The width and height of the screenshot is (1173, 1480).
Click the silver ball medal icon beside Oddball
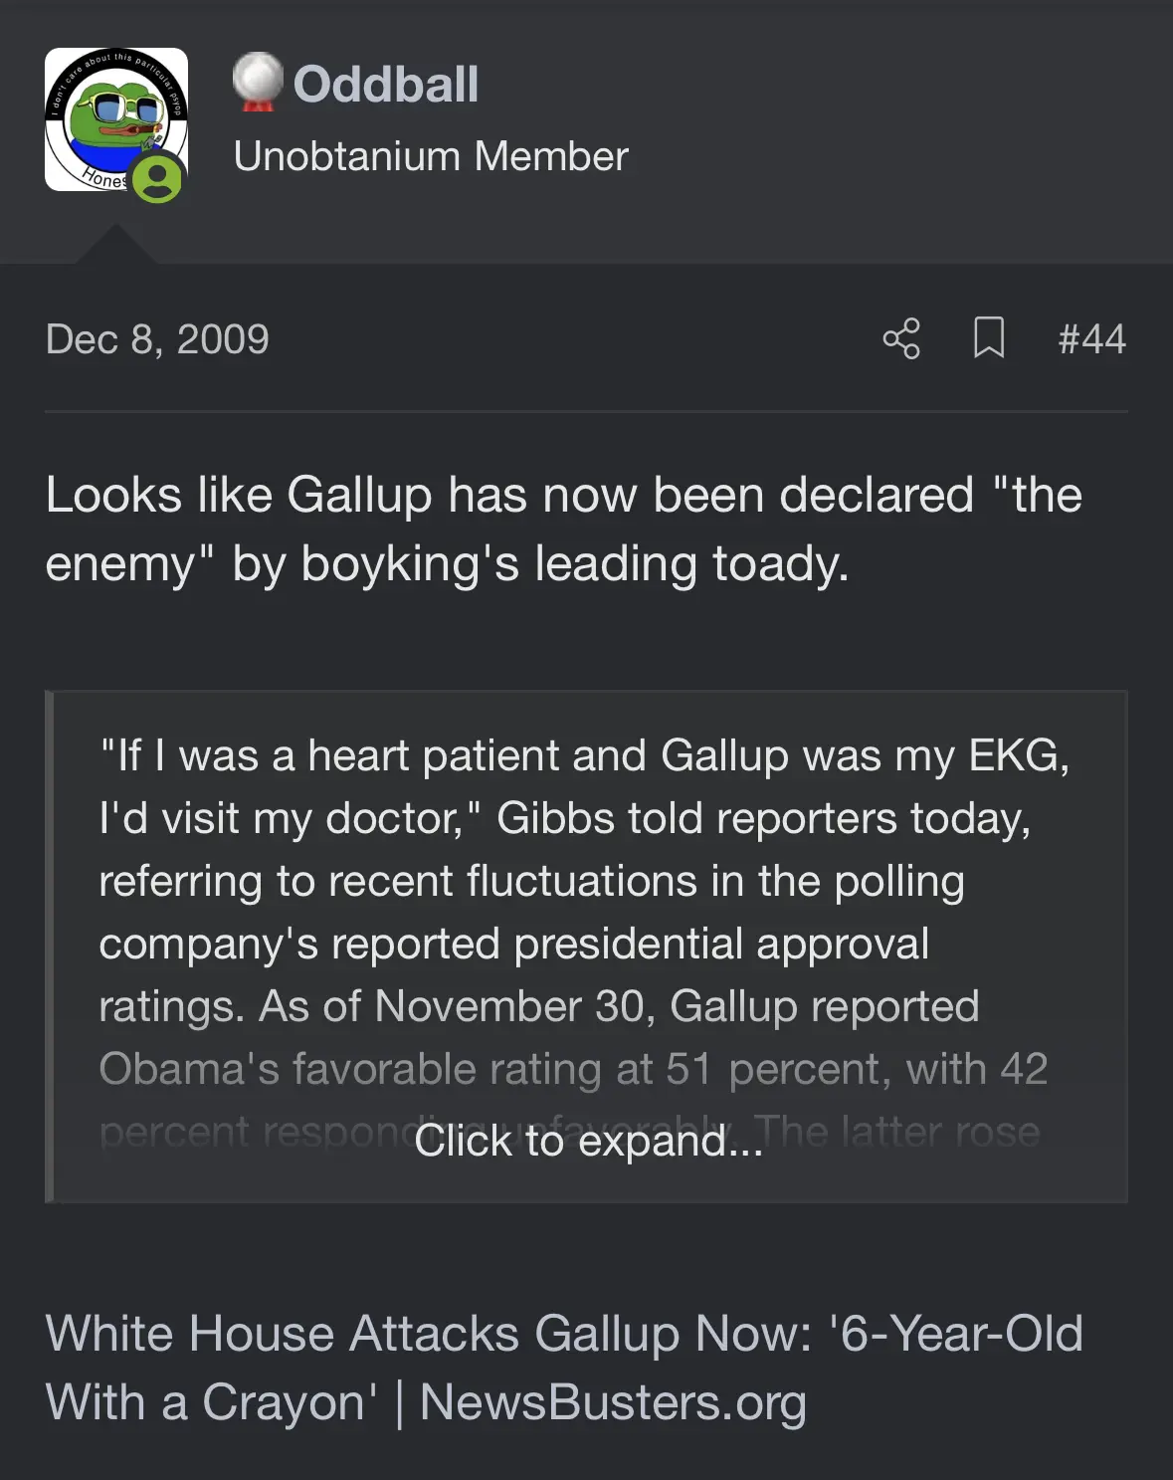[x=258, y=81]
